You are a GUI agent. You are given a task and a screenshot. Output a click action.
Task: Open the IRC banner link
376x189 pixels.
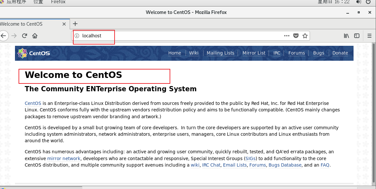(277, 53)
